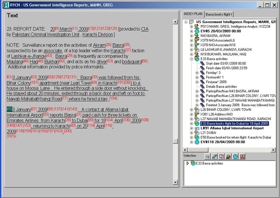Click the document icon of the US Government Intelligence Reports root
The width and height of the screenshot is (280, 198).
click(x=191, y=22)
